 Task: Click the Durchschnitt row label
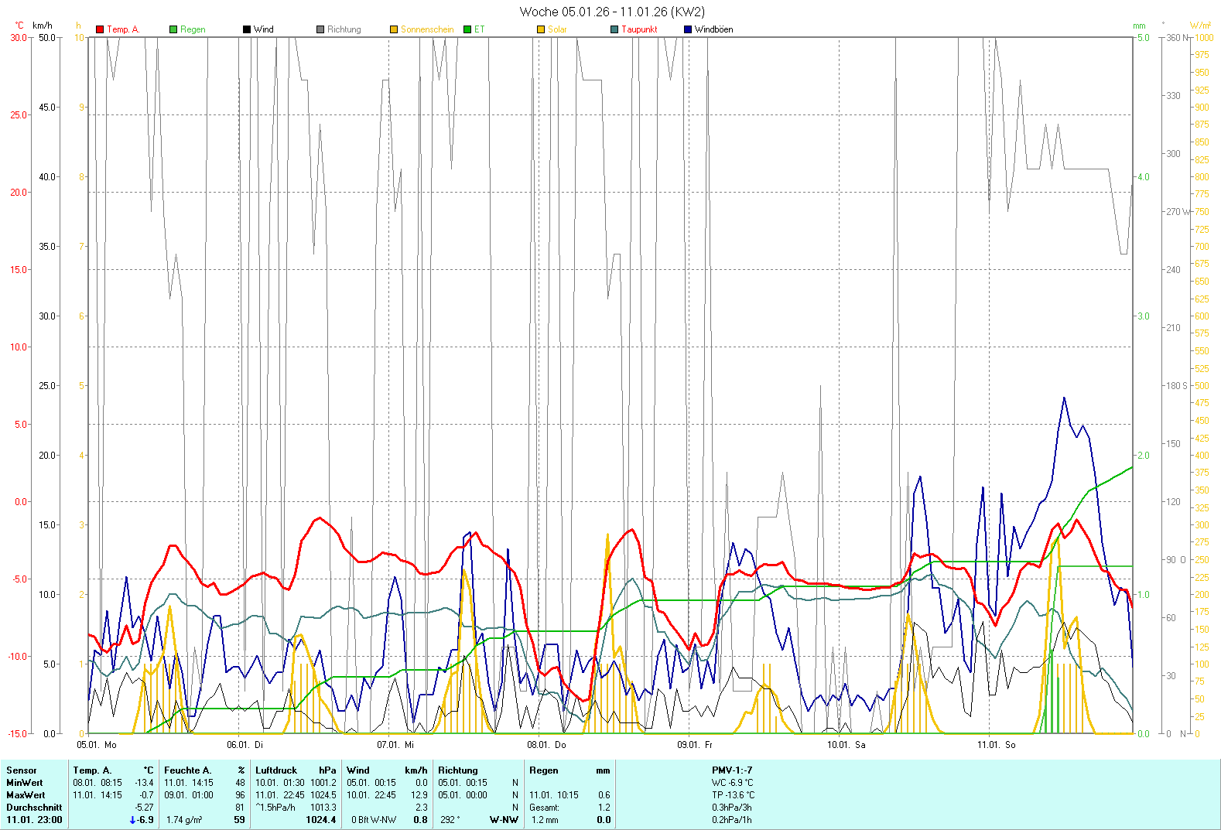(x=34, y=808)
